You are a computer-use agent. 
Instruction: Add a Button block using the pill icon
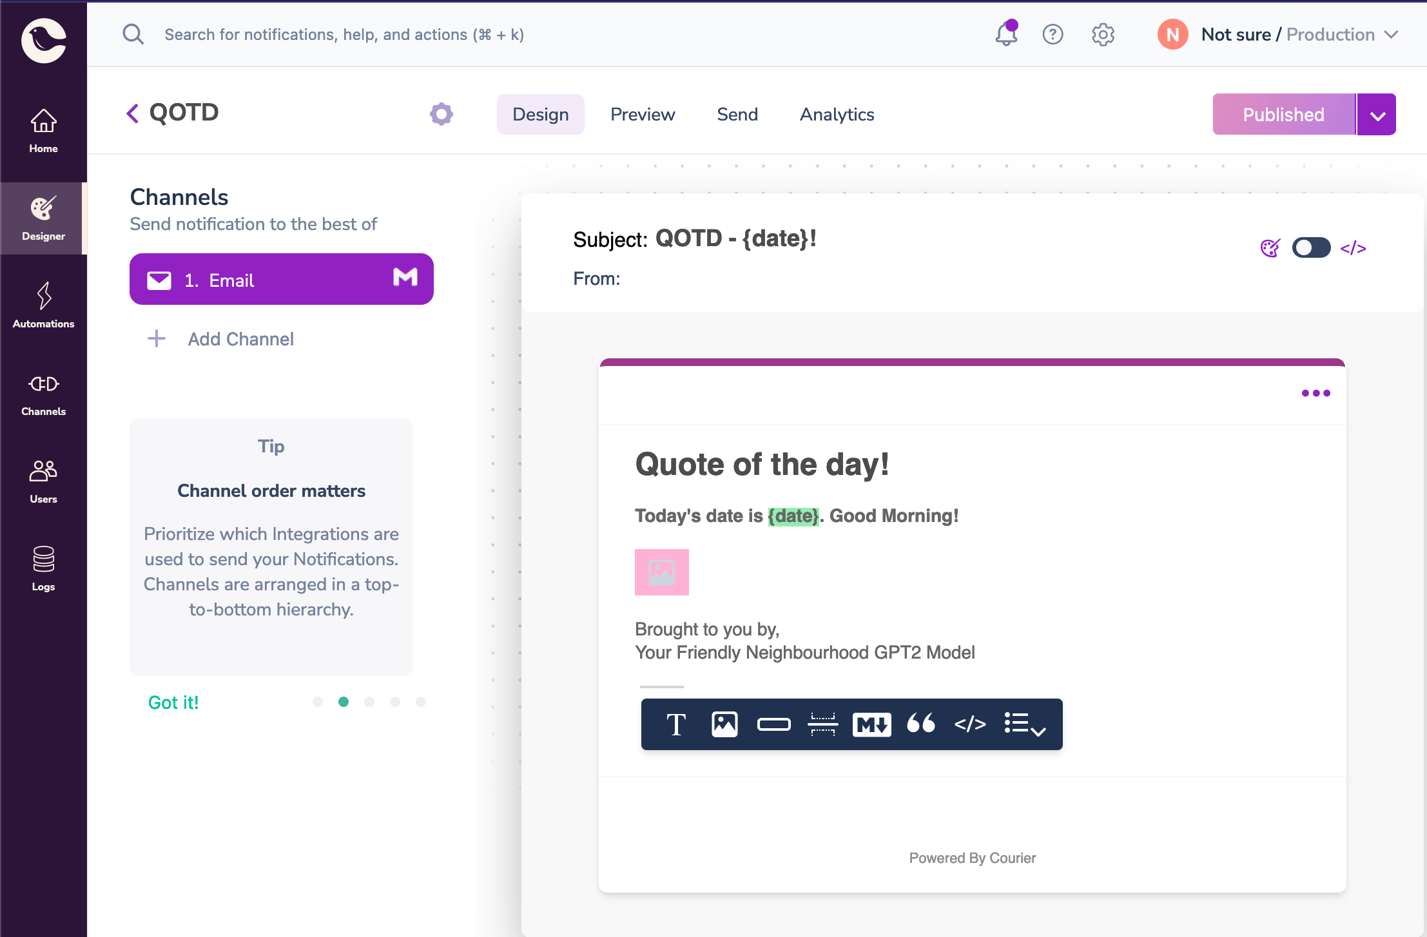tap(773, 724)
